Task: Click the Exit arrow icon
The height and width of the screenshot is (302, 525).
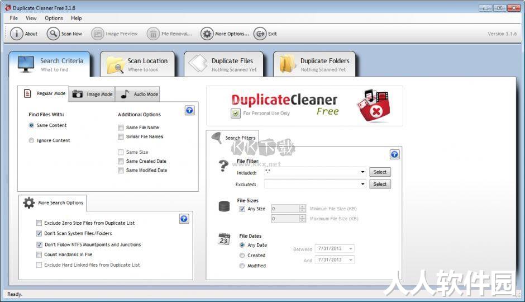Action: pos(260,34)
